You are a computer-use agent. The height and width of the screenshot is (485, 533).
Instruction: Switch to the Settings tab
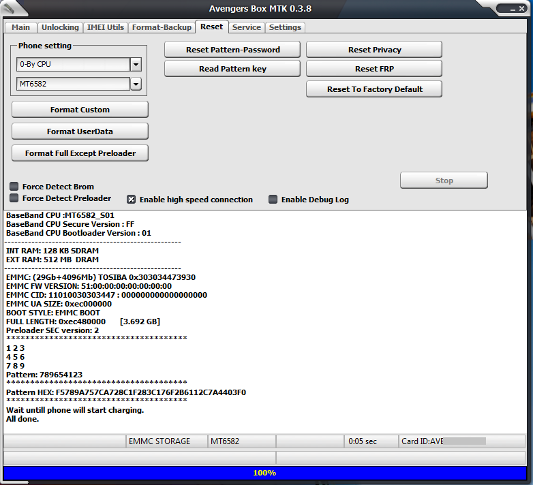[285, 27]
